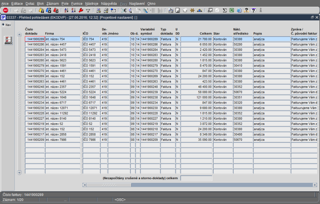Viewport: 320px width, 204px height.
Task: Click the print preview icon
Action: point(106,10)
